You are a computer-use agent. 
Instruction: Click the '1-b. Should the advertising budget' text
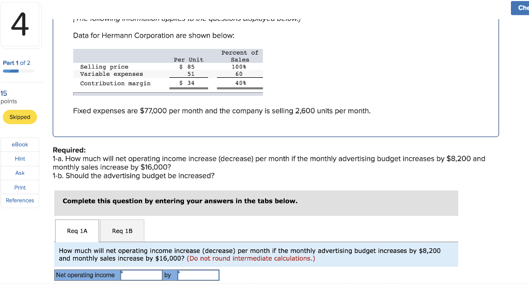tap(134, 176)
